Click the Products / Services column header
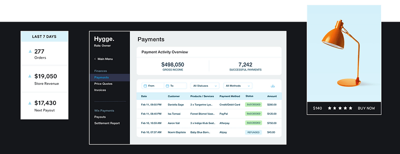 pos(201,96)
